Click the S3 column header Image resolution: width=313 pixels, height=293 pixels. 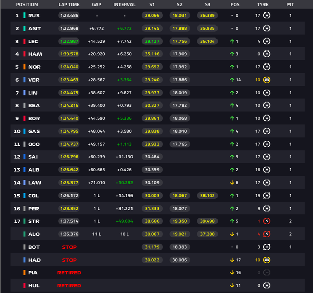coord(208,4)
